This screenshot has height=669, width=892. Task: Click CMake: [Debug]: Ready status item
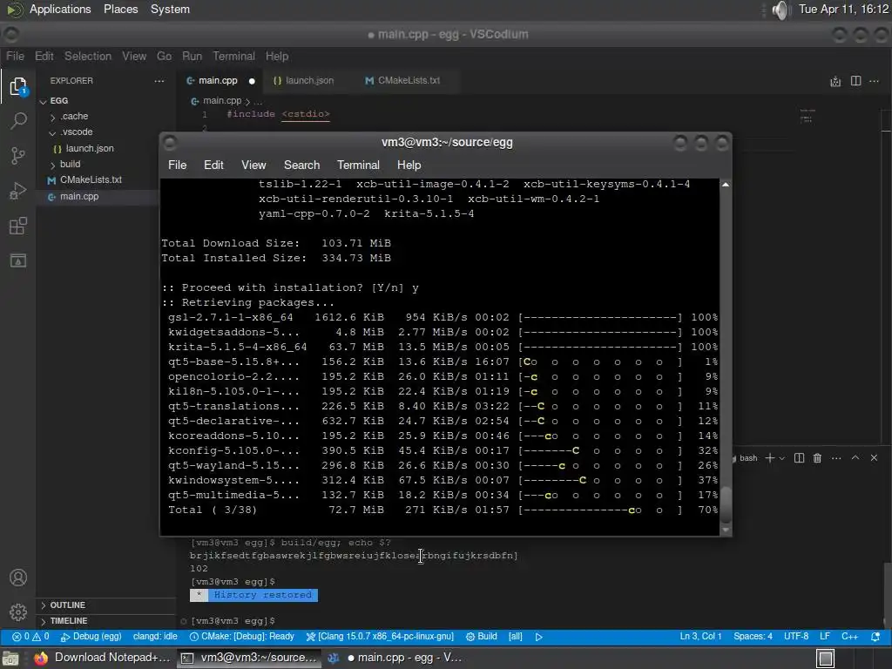242,637
